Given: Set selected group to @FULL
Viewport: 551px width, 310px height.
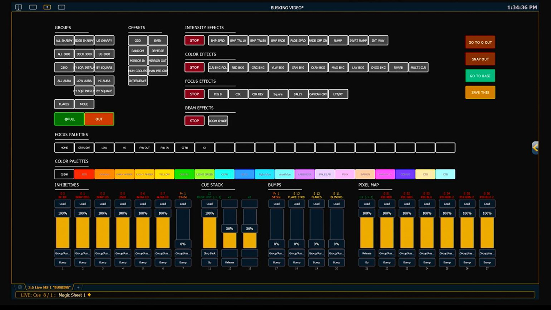Looking at the screenshot, I should point(69,119).
